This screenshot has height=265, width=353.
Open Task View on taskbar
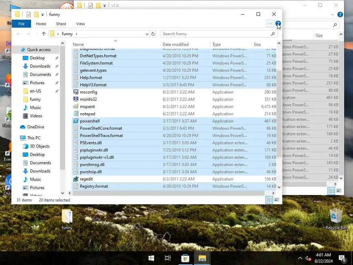click(168, 258)
